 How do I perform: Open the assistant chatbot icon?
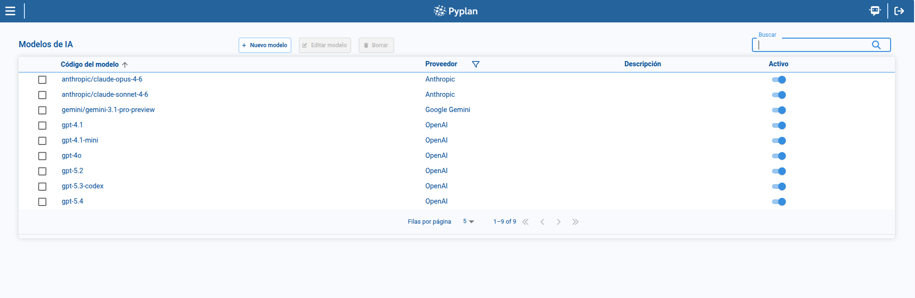click(875, 11)
